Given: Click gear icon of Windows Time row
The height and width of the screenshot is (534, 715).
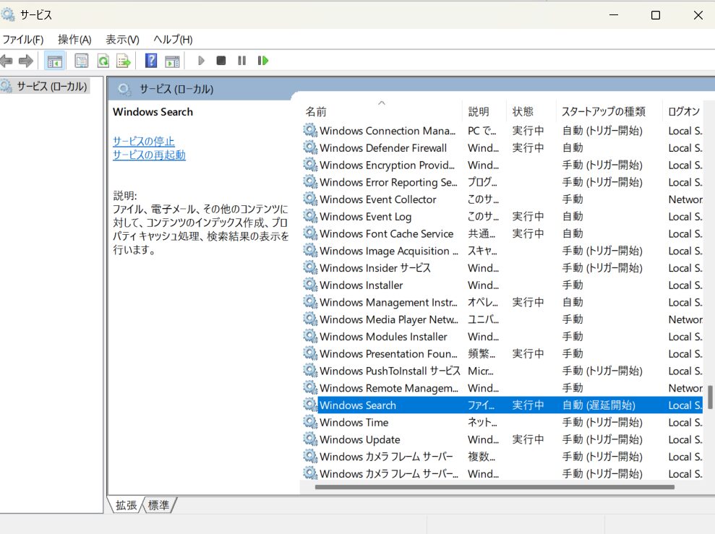Looking at the screenshot, I should 311,422.
